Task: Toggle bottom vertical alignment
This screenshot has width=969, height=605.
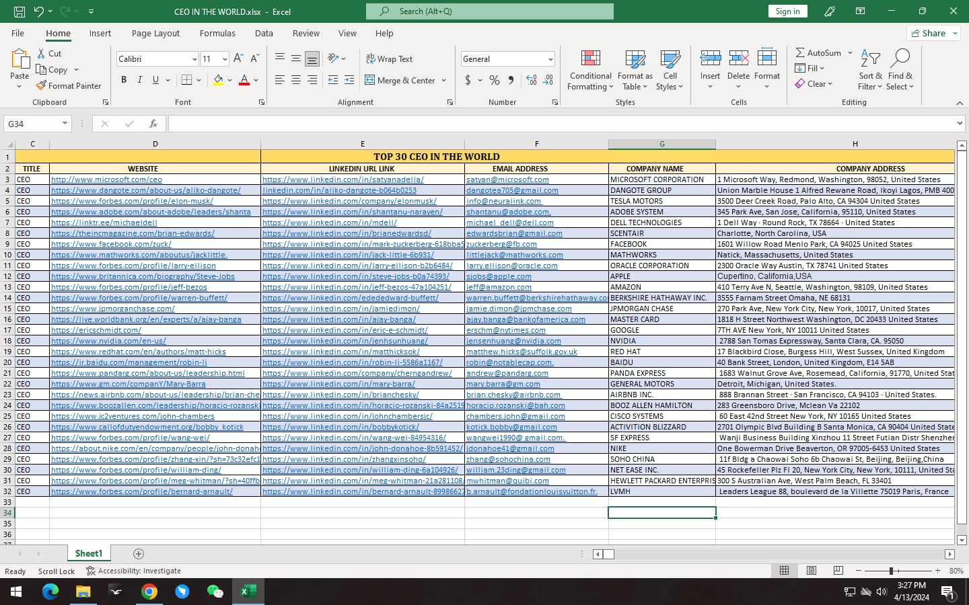Action: point(312,58)
